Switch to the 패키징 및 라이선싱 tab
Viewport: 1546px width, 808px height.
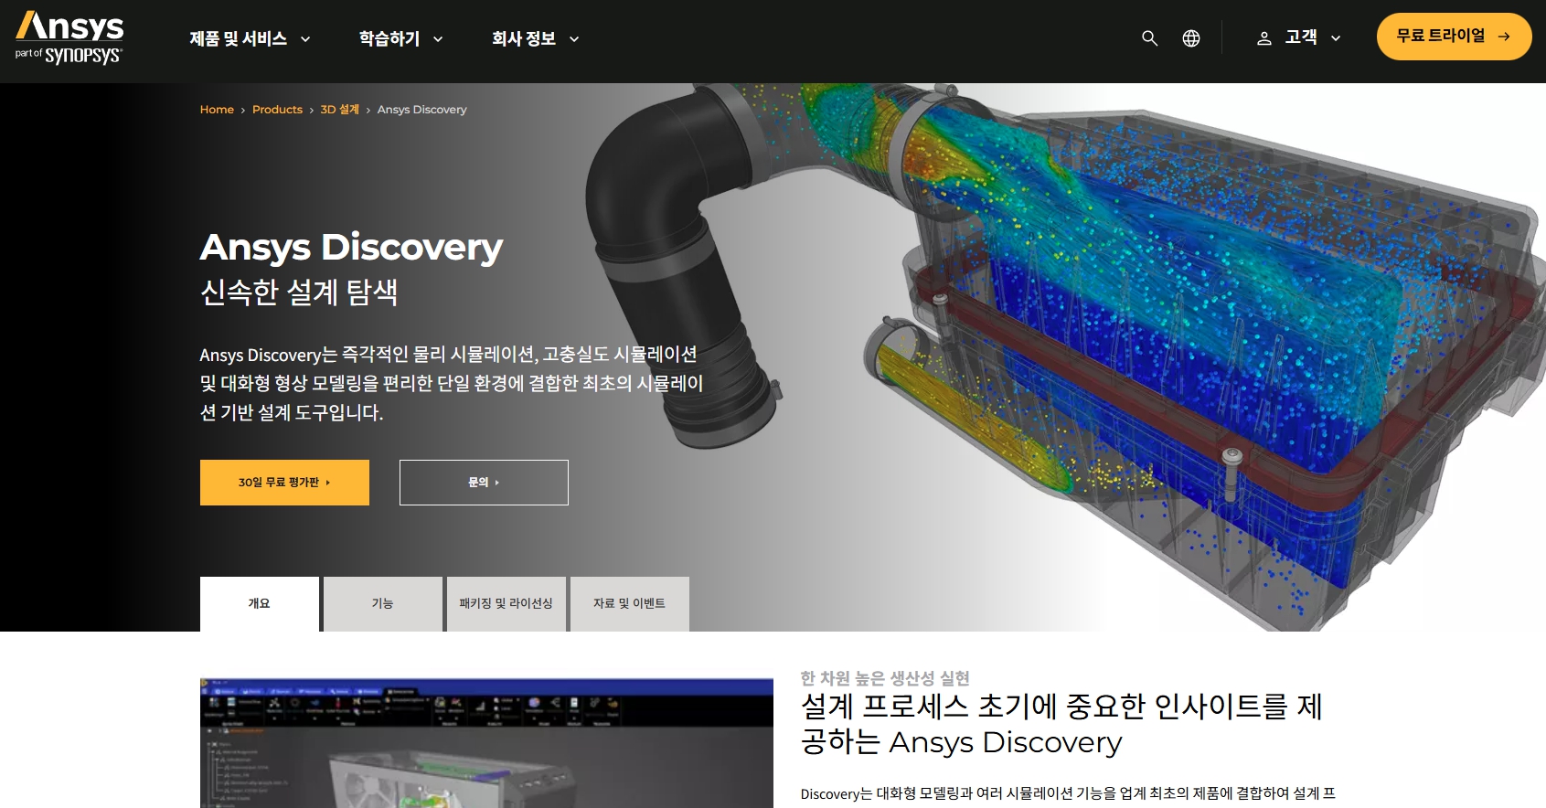[506, 604]
